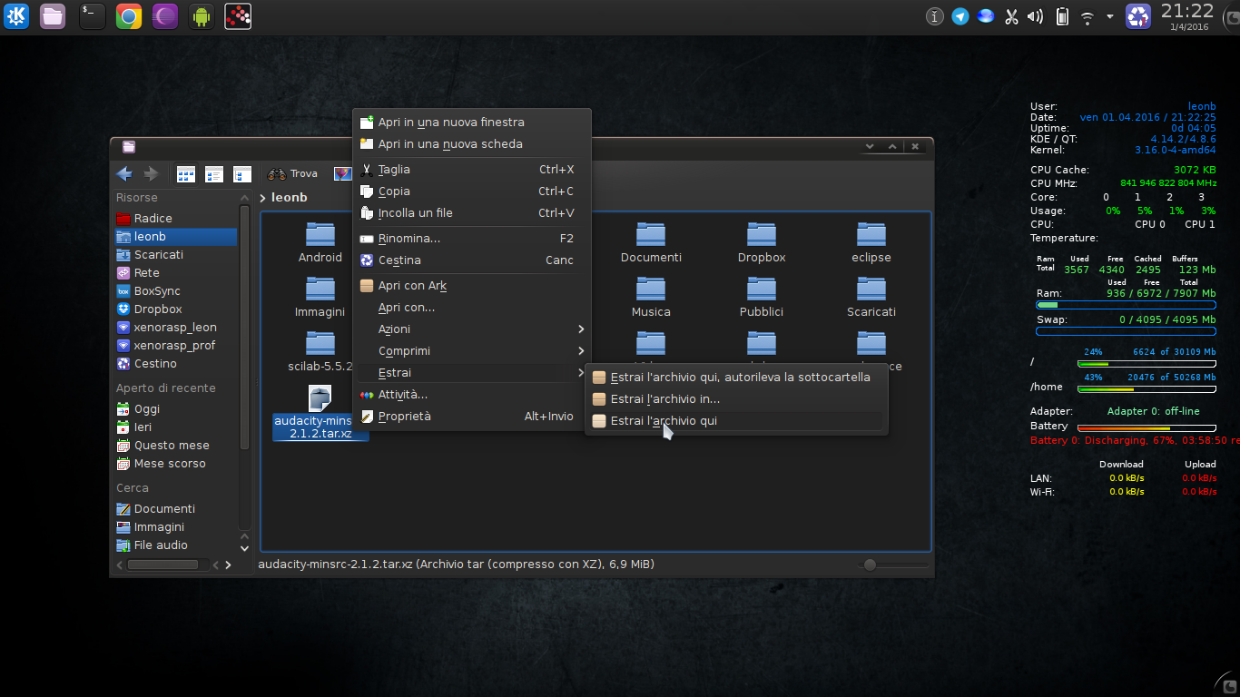Open Cestino from the sidebar
Viewport: 1240px width, 697px height.
click(156, 363)
